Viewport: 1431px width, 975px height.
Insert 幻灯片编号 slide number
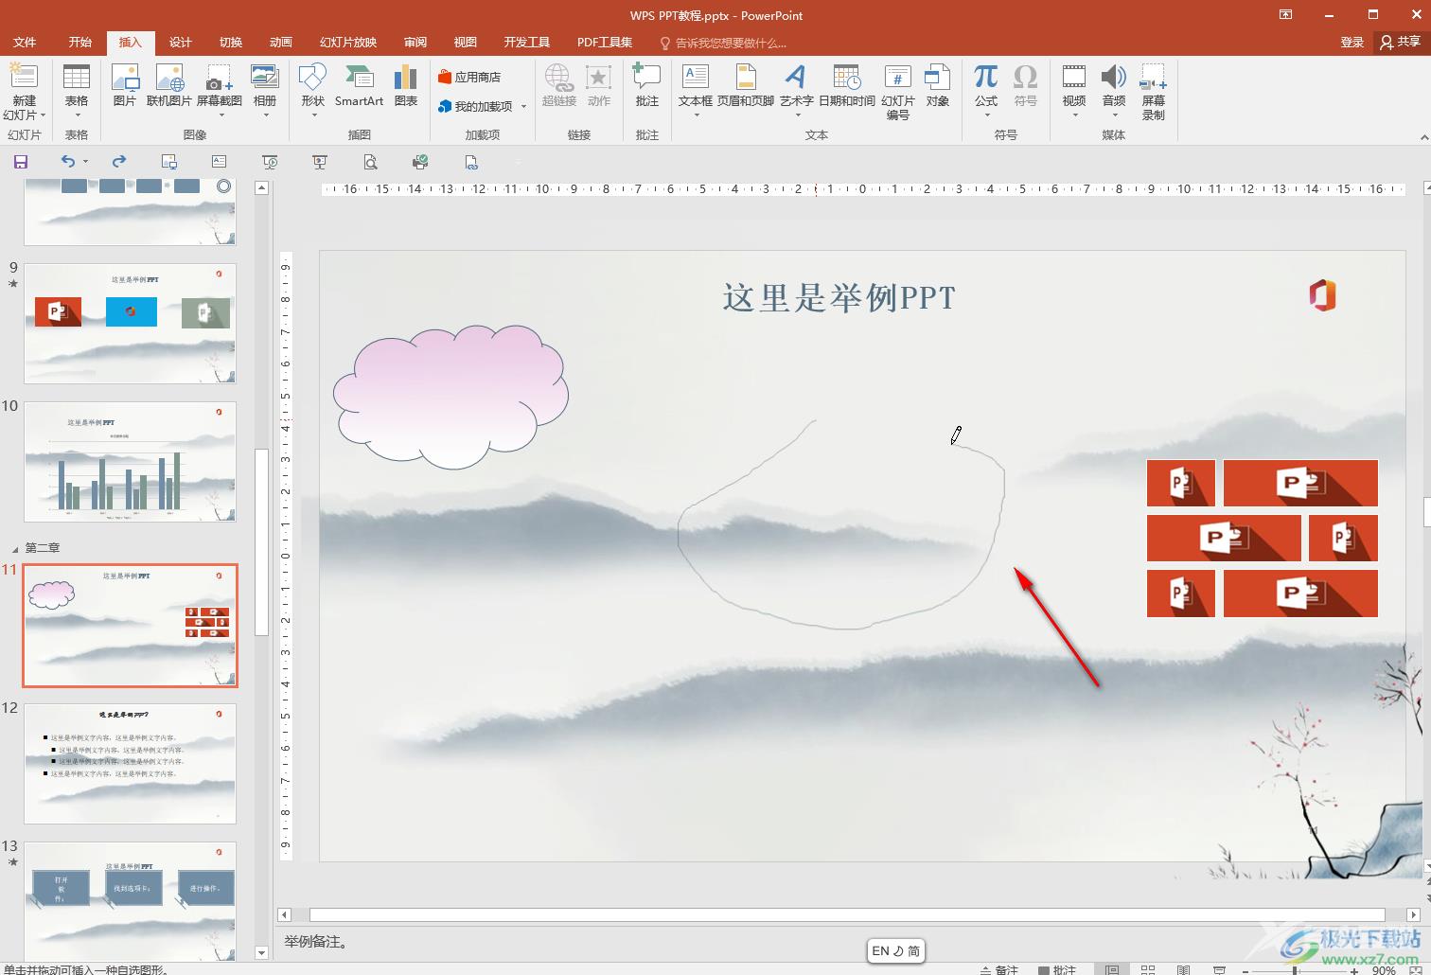[898, 92]
